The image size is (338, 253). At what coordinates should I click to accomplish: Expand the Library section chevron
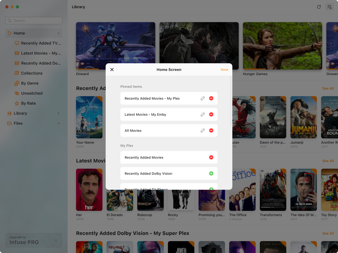pos(58,113)
